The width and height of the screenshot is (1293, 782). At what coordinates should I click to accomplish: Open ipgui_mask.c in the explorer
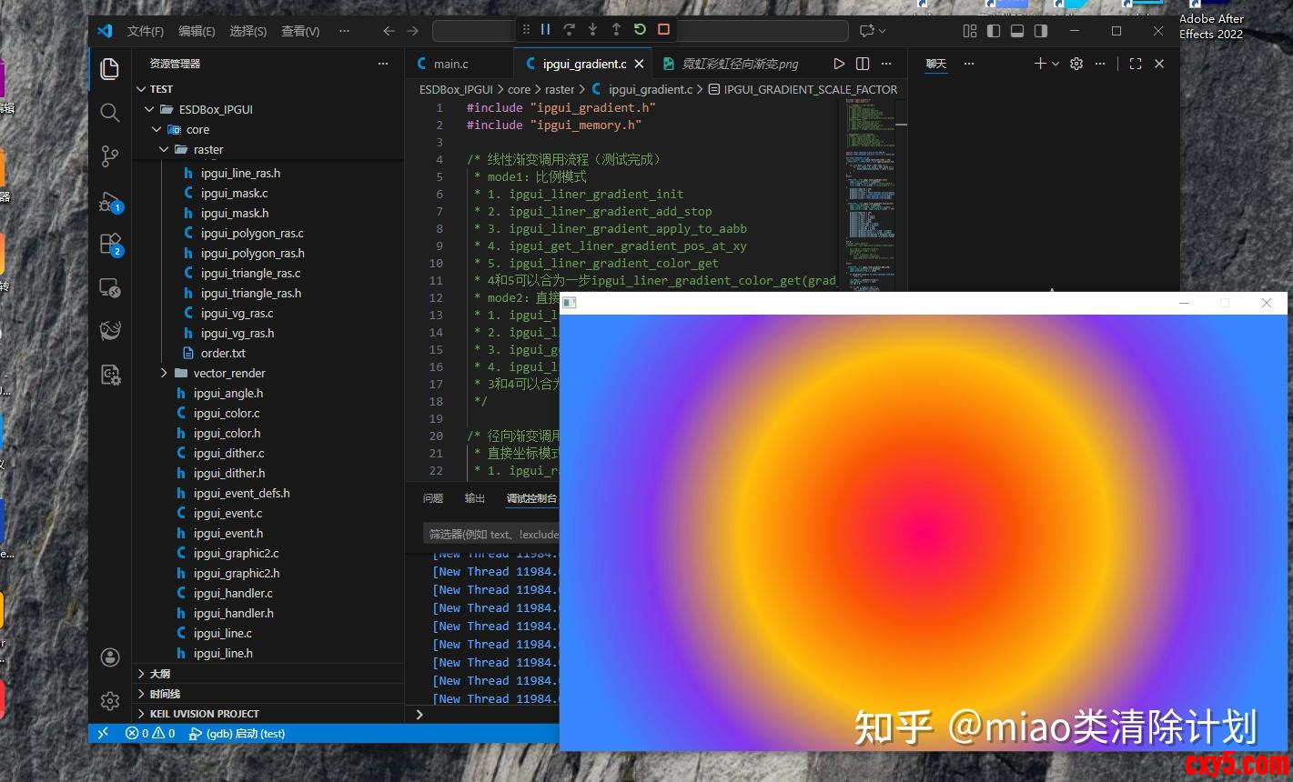pos(234,193)
